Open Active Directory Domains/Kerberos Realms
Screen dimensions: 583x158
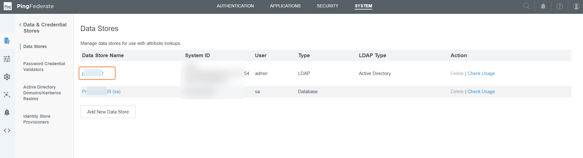click(42, 93)
